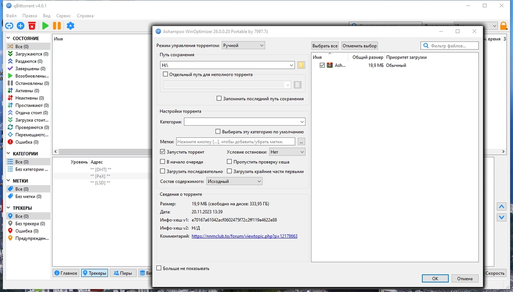Click the red delete torrent toolbar icon
Screen dimensions: 513x292
pos(32,26)
